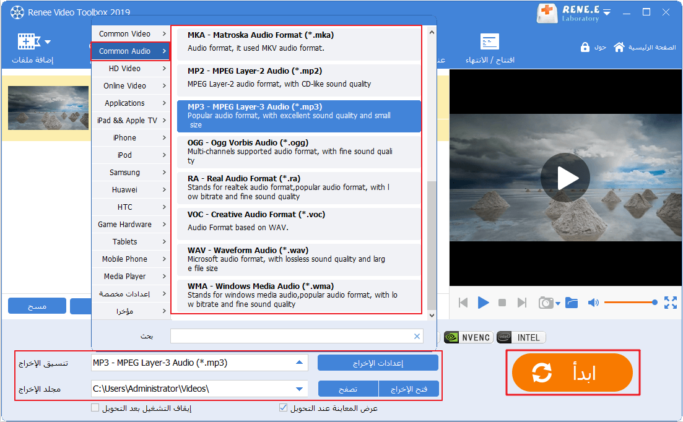The width and height of the screenshot is (683, 422).
Task: Choose MP3 MPEG Layer-3 Audio format
Action: [x=299, y=116]
